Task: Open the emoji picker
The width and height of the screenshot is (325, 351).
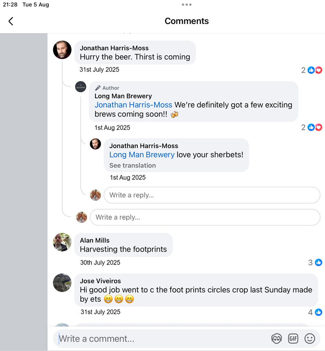Action: pyautogui.click(x=310, y=338)
